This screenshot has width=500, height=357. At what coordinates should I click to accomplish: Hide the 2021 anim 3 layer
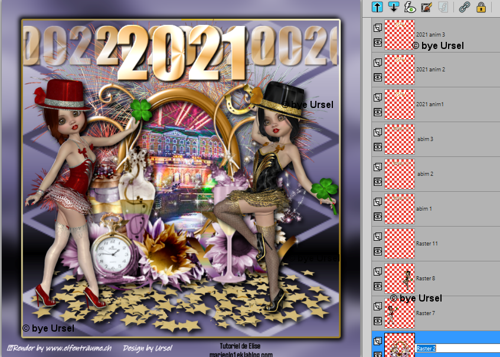pos(378,42)
